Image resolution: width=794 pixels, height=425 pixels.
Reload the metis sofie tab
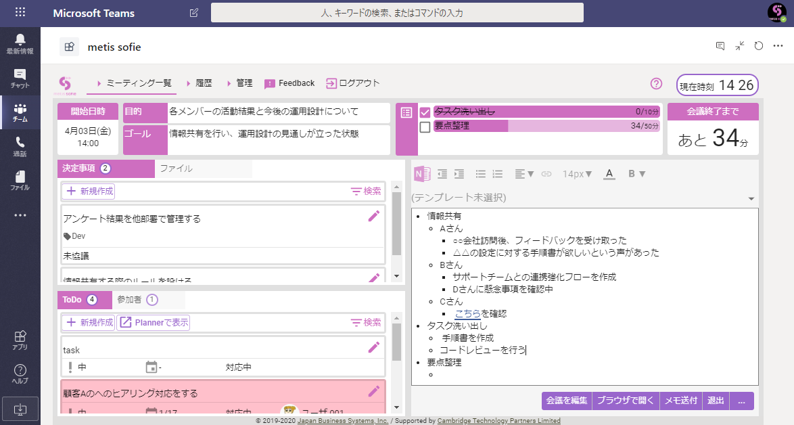click(759, 46)
